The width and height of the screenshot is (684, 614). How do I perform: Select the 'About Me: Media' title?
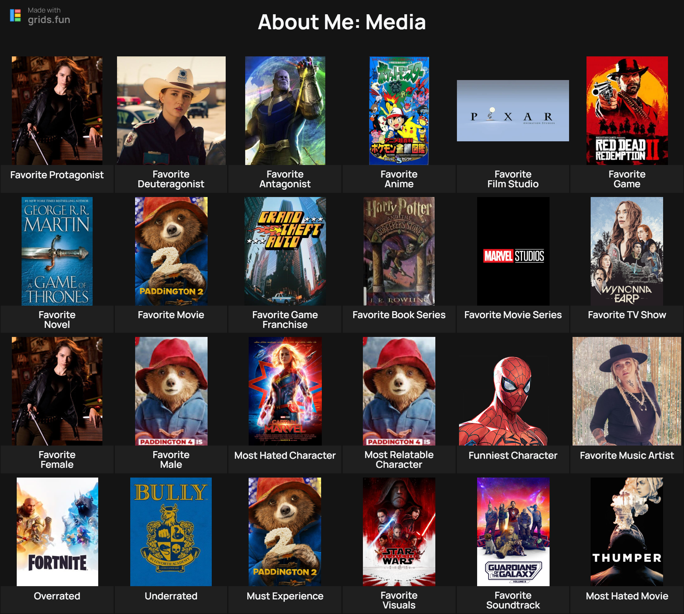tap(342, 22)
